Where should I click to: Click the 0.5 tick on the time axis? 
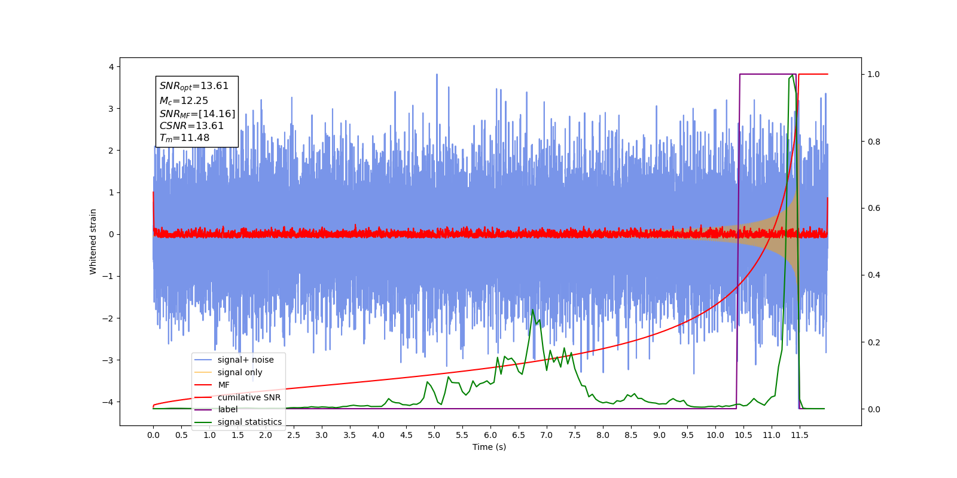[x=181, y=435]
